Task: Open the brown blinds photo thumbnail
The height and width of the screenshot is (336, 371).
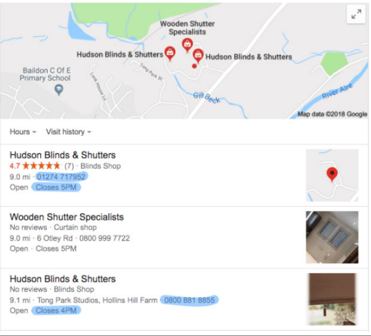Action: [x=332, y=299]
